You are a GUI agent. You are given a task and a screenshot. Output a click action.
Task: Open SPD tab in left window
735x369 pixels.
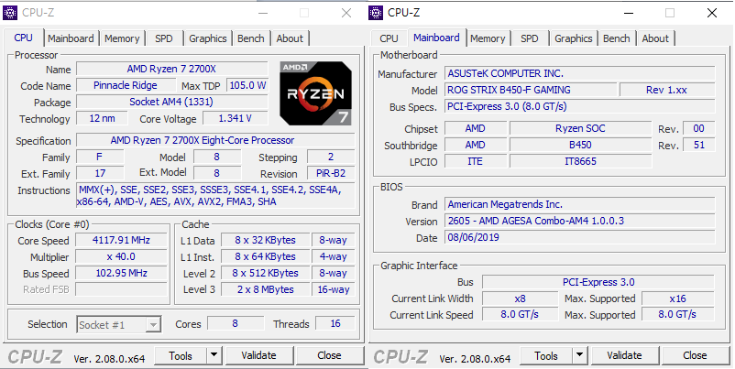(x=164, y=38)
